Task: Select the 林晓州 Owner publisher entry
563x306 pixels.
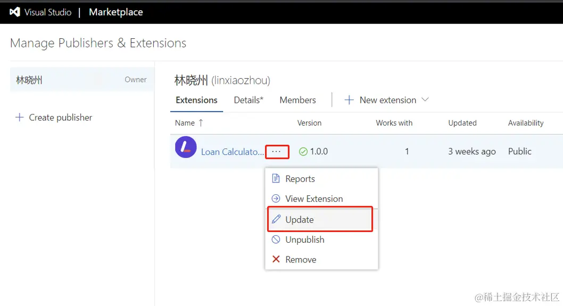Action: pyautogui.click(x=82, y=79)
